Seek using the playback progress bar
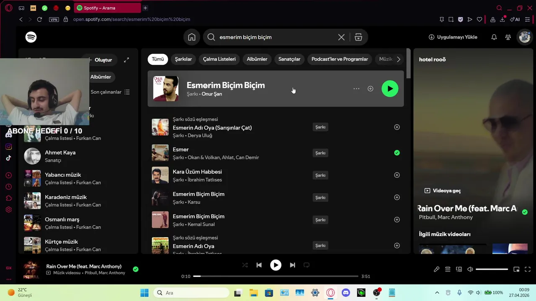 (276, 276)
